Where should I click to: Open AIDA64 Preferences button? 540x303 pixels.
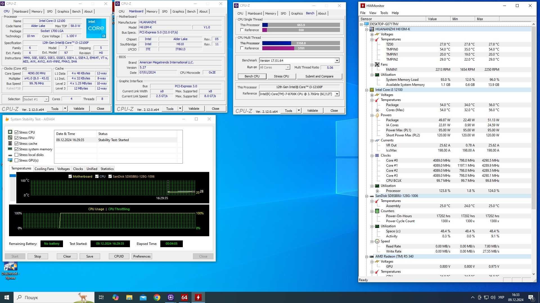click(x=142, y=256)
